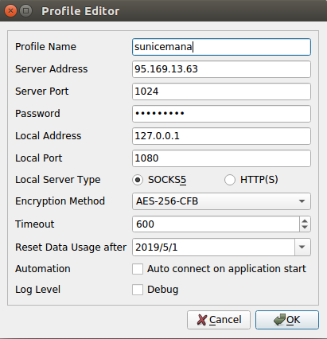Select the SOCKS5 radio button
The height and width of the screenshot is (339, 327).
pos(138,180)
